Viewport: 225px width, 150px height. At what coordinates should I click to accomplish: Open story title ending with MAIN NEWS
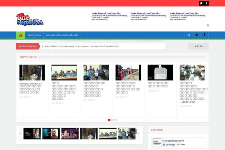(x=193, y=93)
